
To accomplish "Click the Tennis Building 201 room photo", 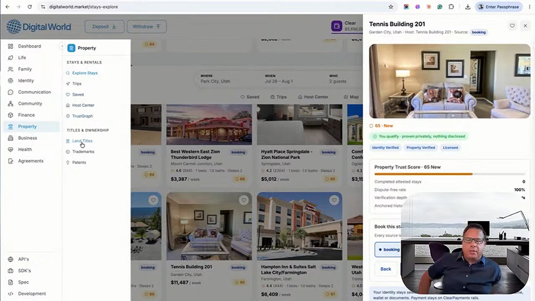I will click(450, 81).
